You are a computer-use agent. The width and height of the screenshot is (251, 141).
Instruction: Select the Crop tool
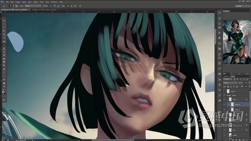[4, 34]
